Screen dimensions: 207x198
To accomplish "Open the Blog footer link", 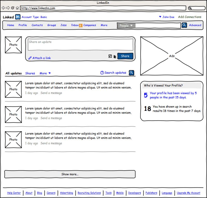I will (39, 193).
